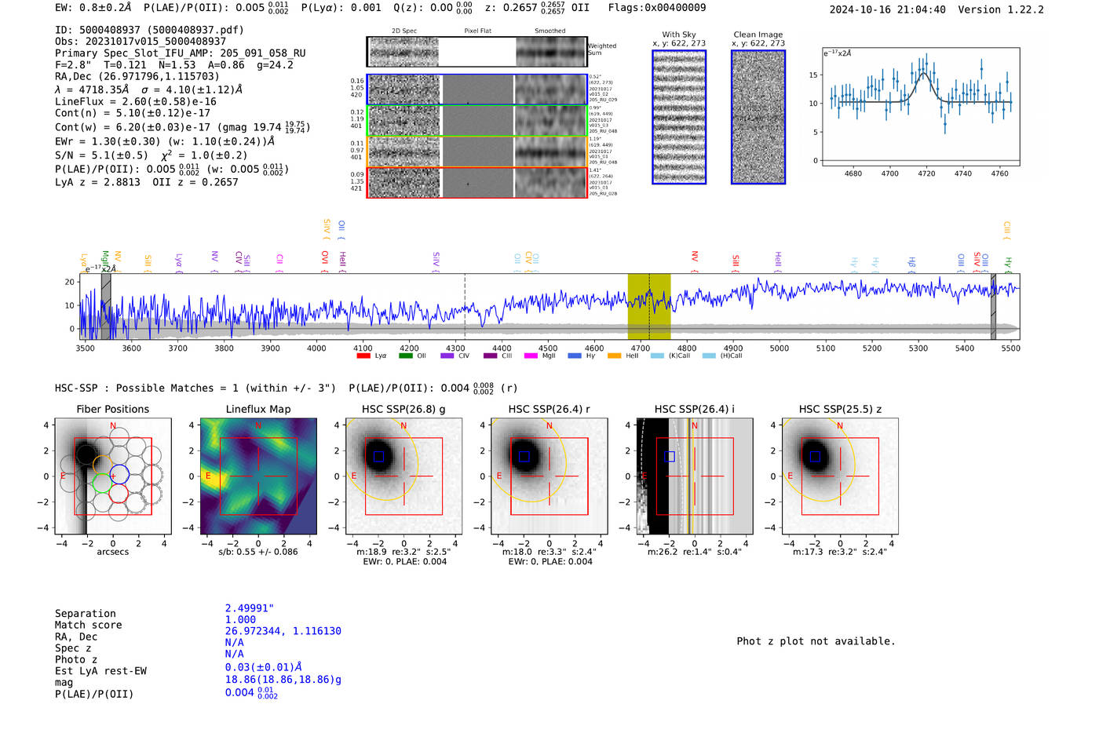
Task: Open the Weighted Sum 2D spectrum strip
Action: pos(476,52)
